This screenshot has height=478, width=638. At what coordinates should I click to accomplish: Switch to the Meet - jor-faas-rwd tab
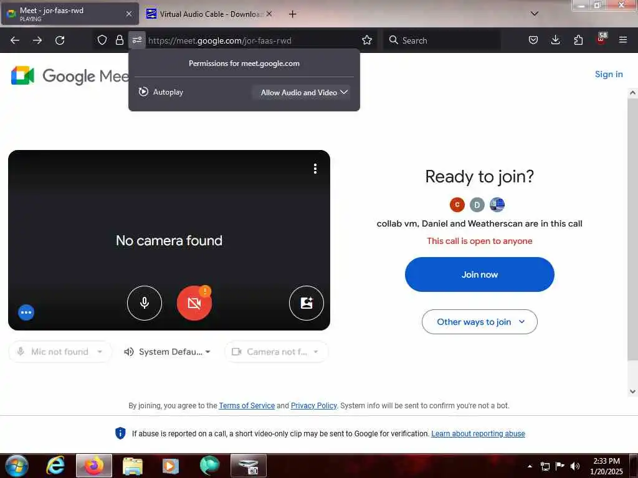pos(70,14)
